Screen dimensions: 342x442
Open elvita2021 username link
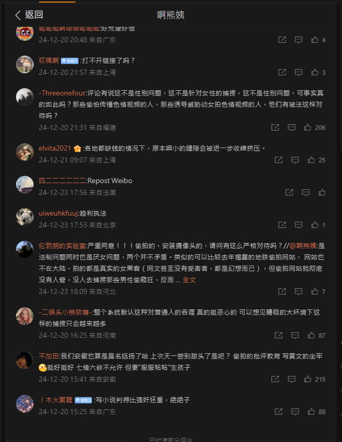point(55,148)
